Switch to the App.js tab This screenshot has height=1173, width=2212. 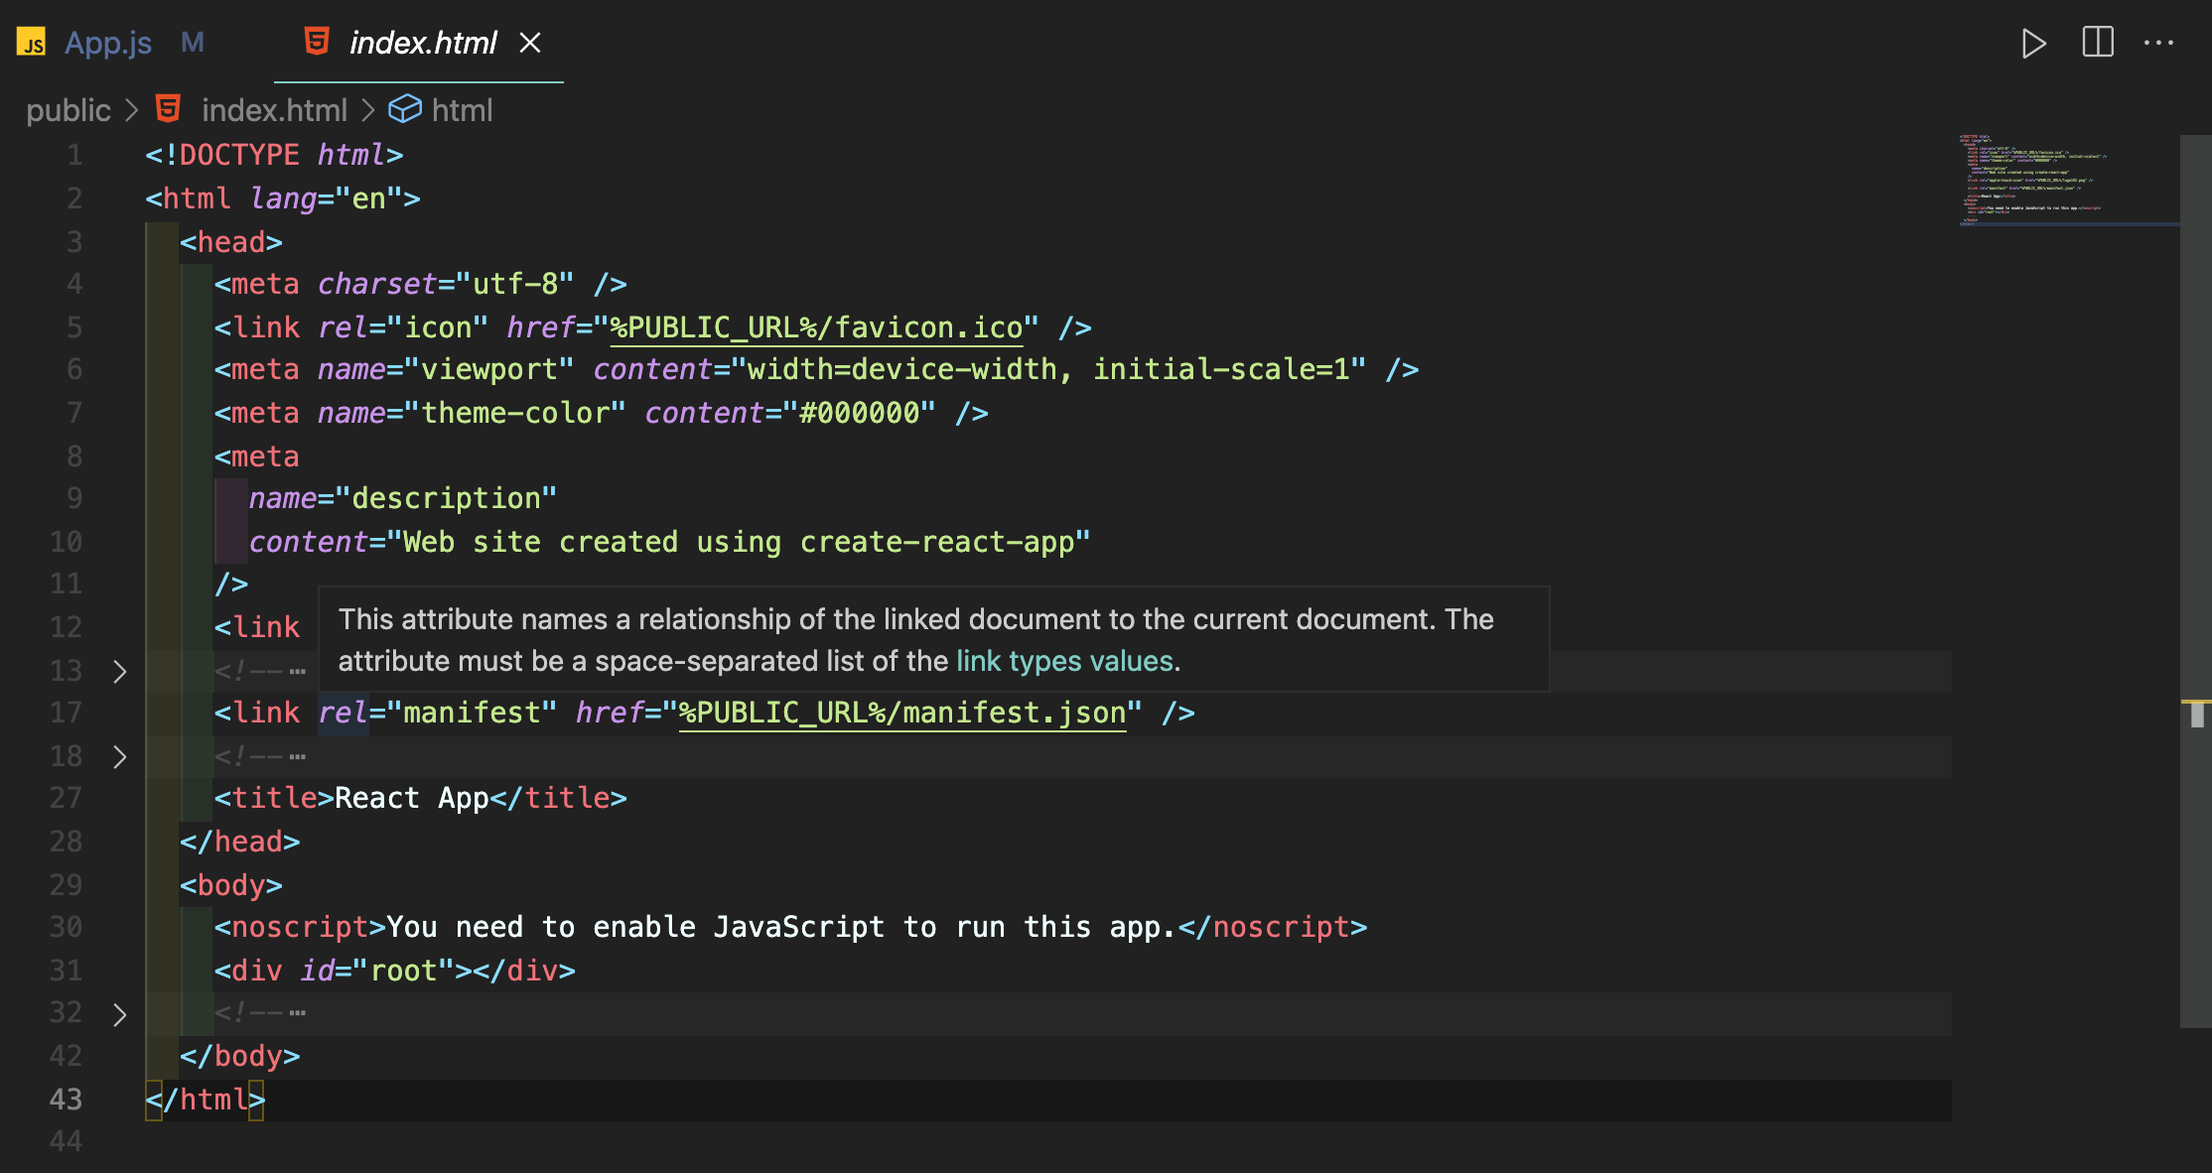(108, 43)
